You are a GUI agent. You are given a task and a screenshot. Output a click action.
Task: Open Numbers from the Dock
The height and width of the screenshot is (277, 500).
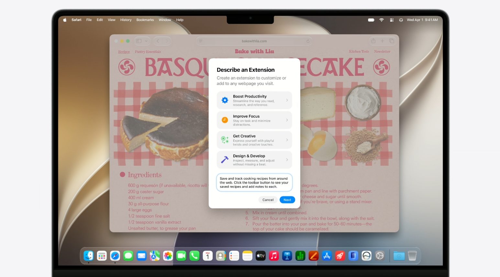point(300,256)
